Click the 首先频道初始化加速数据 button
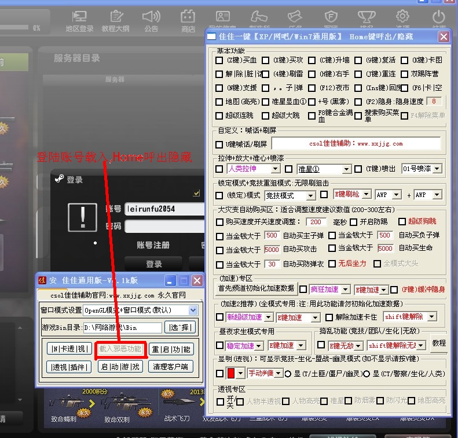The height and width of the screenshot is (438, 458). click(256, 288)
